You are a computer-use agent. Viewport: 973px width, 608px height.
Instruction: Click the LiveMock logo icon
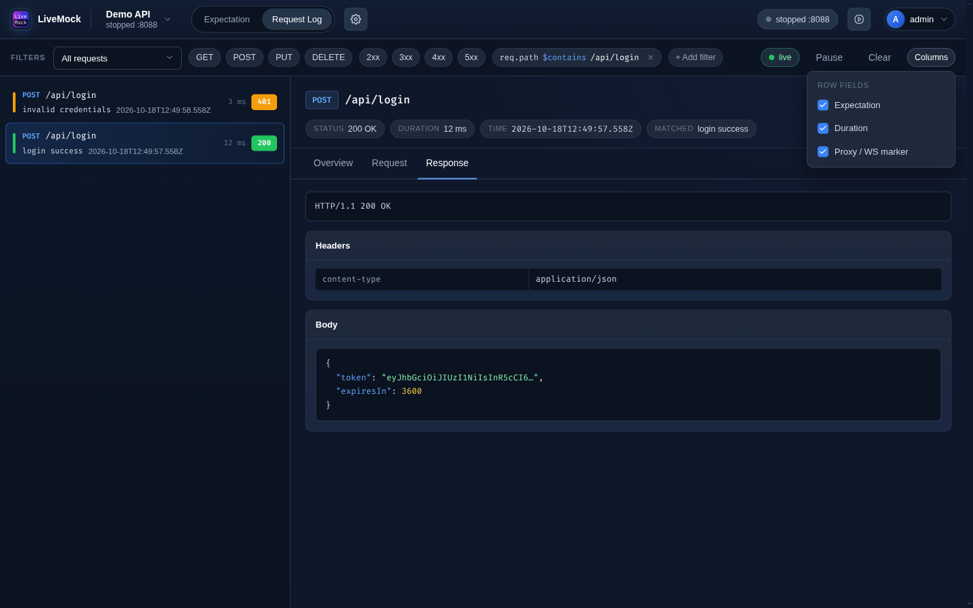pyautogui.click(x=21, y=19)
